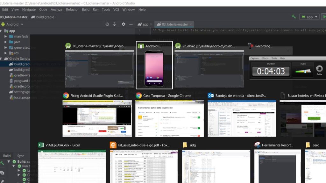
Task: Open the Capture menu in Recording window
Action: click(x=254, y=58)
